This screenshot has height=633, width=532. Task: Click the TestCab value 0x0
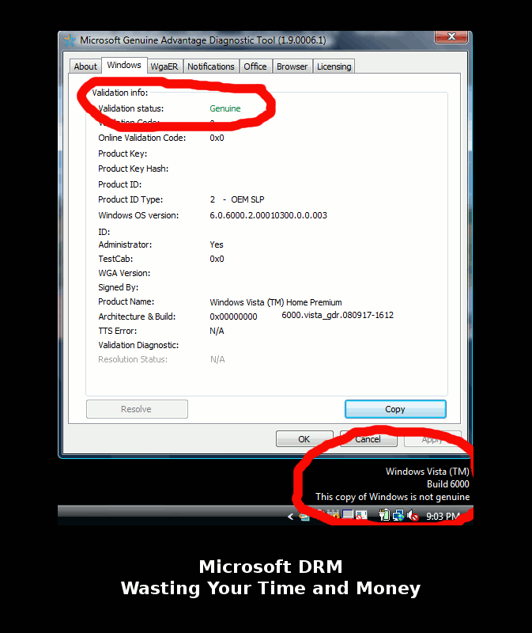point(217,259)
